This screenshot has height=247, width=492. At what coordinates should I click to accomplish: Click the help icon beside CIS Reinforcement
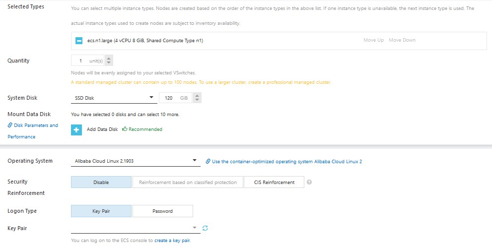(x=309, y=182)
